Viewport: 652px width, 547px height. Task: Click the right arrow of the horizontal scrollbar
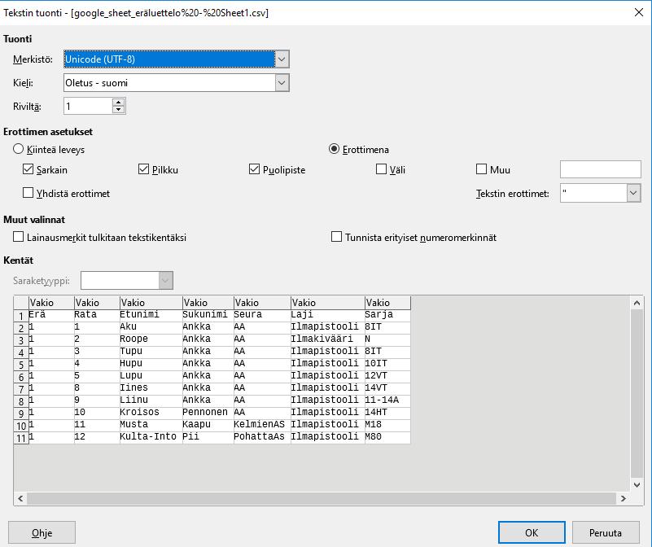623,498
